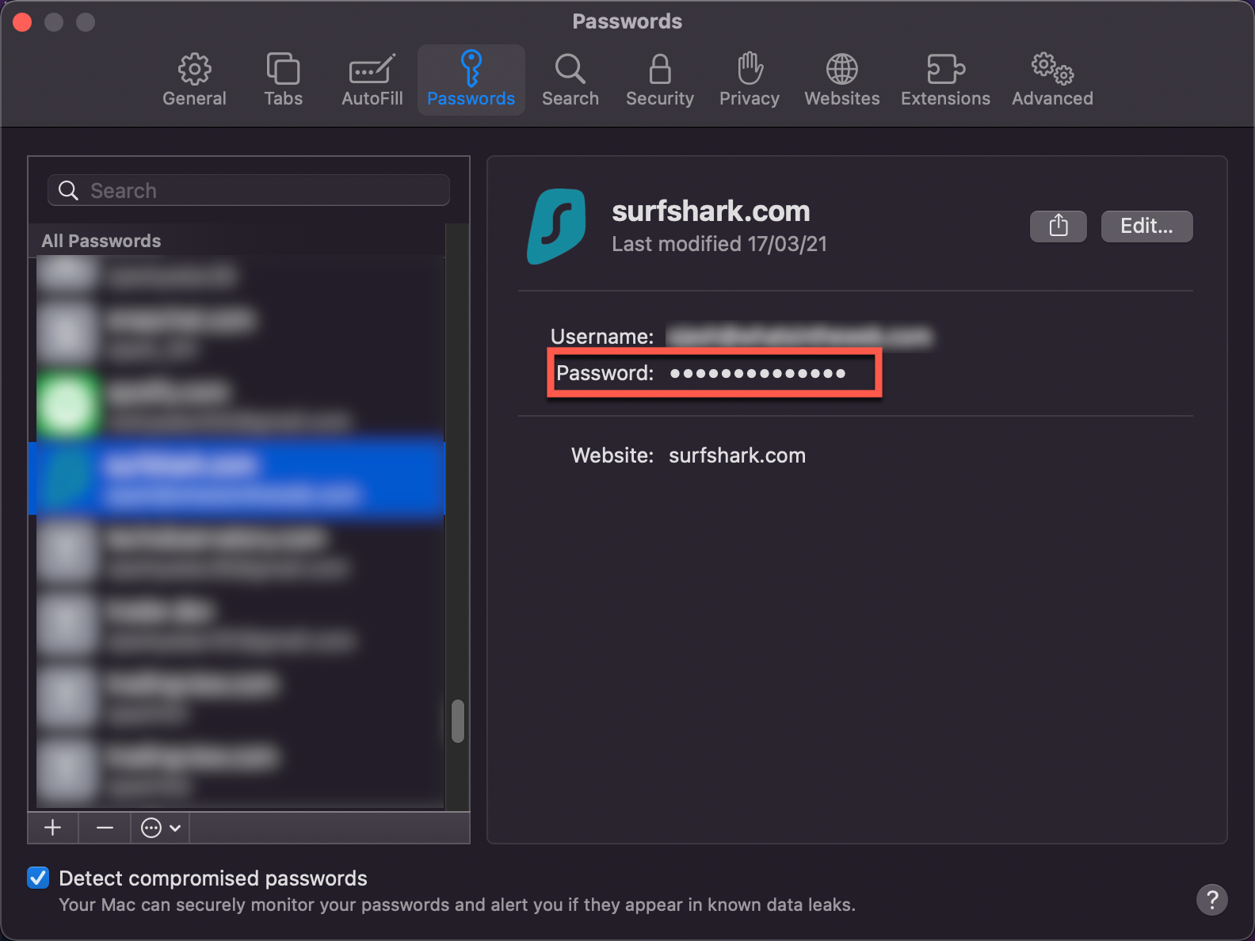The height and width of the screenshot is (941, 1255).
Task: Open the Extensions puzzle tab
Action: pos(945,80)
